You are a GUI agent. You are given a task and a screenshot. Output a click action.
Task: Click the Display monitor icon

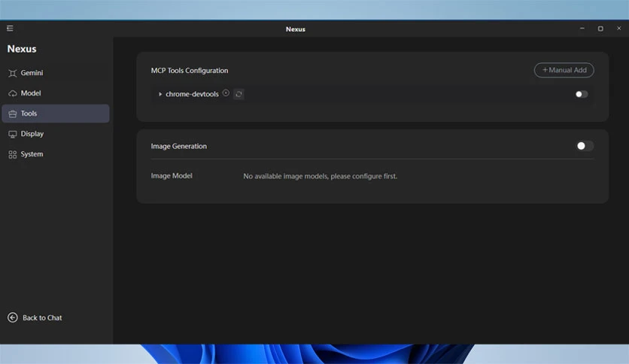[x=13, y=135]
